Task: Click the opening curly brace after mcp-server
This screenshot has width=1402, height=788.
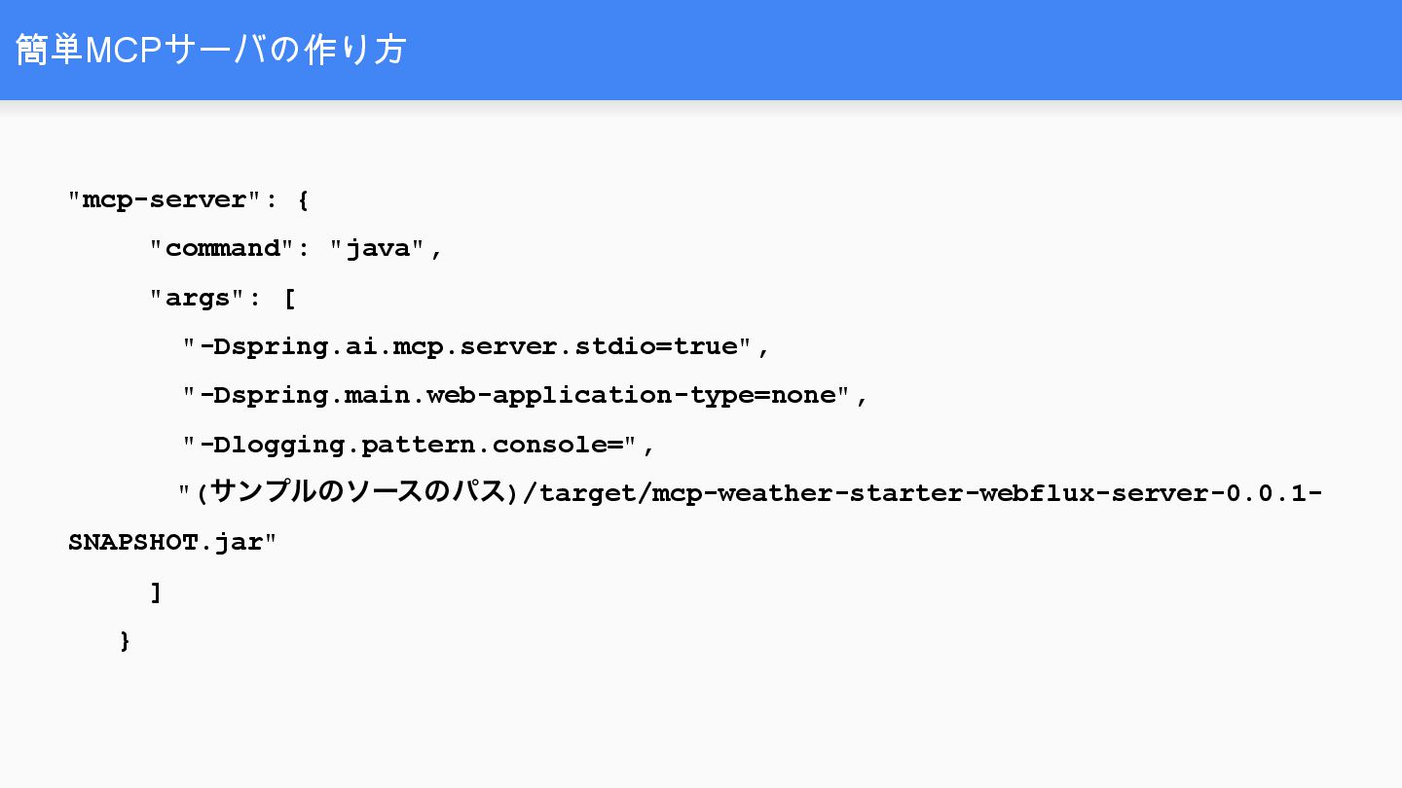Action: point(303,200)
